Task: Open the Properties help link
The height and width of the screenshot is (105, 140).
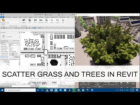Action: pyautogui.click(x=4, y=57)
